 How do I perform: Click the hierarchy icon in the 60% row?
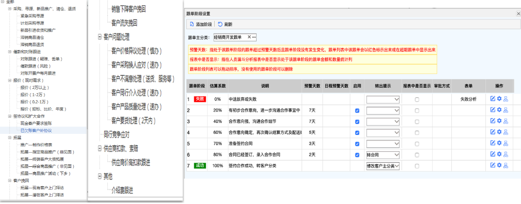506,132
